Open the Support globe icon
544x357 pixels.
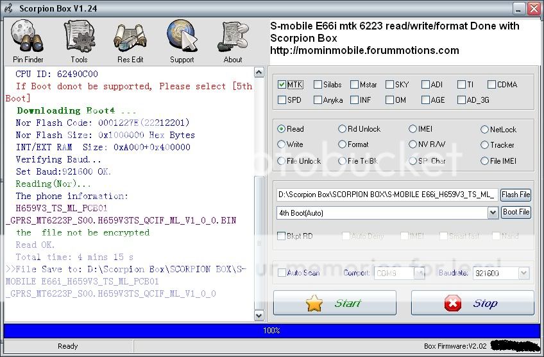[x=182, y=41]
